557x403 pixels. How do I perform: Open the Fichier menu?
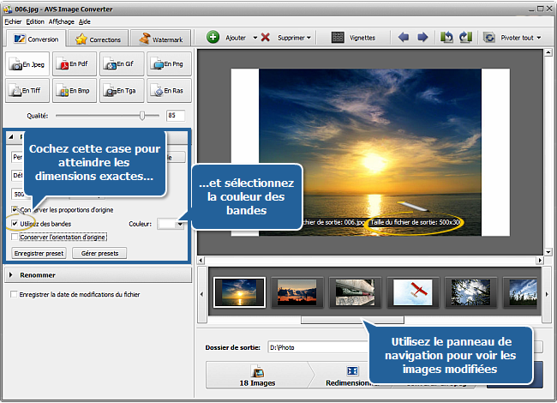(13, 20)
